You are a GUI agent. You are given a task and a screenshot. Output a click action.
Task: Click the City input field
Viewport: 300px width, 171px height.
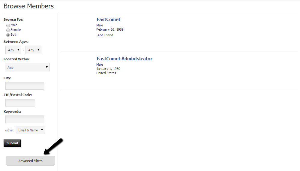[x=25, y=86]
